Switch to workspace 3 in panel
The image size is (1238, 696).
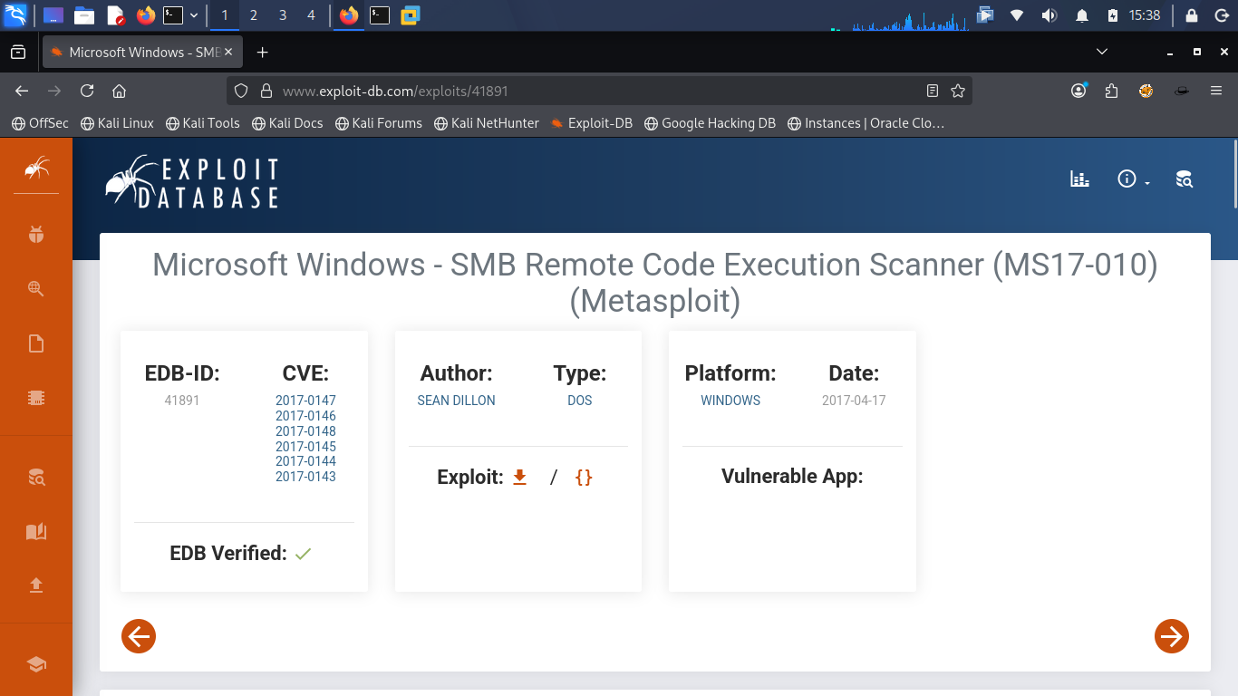[283, 15]
